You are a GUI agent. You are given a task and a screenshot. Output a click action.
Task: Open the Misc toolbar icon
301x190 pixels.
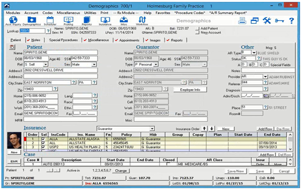click(124, 21)
